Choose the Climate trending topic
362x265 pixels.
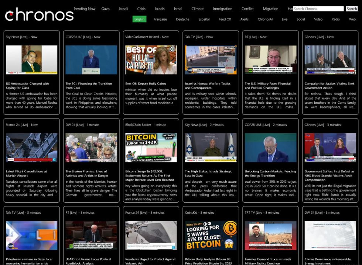[x=197, y=9]
